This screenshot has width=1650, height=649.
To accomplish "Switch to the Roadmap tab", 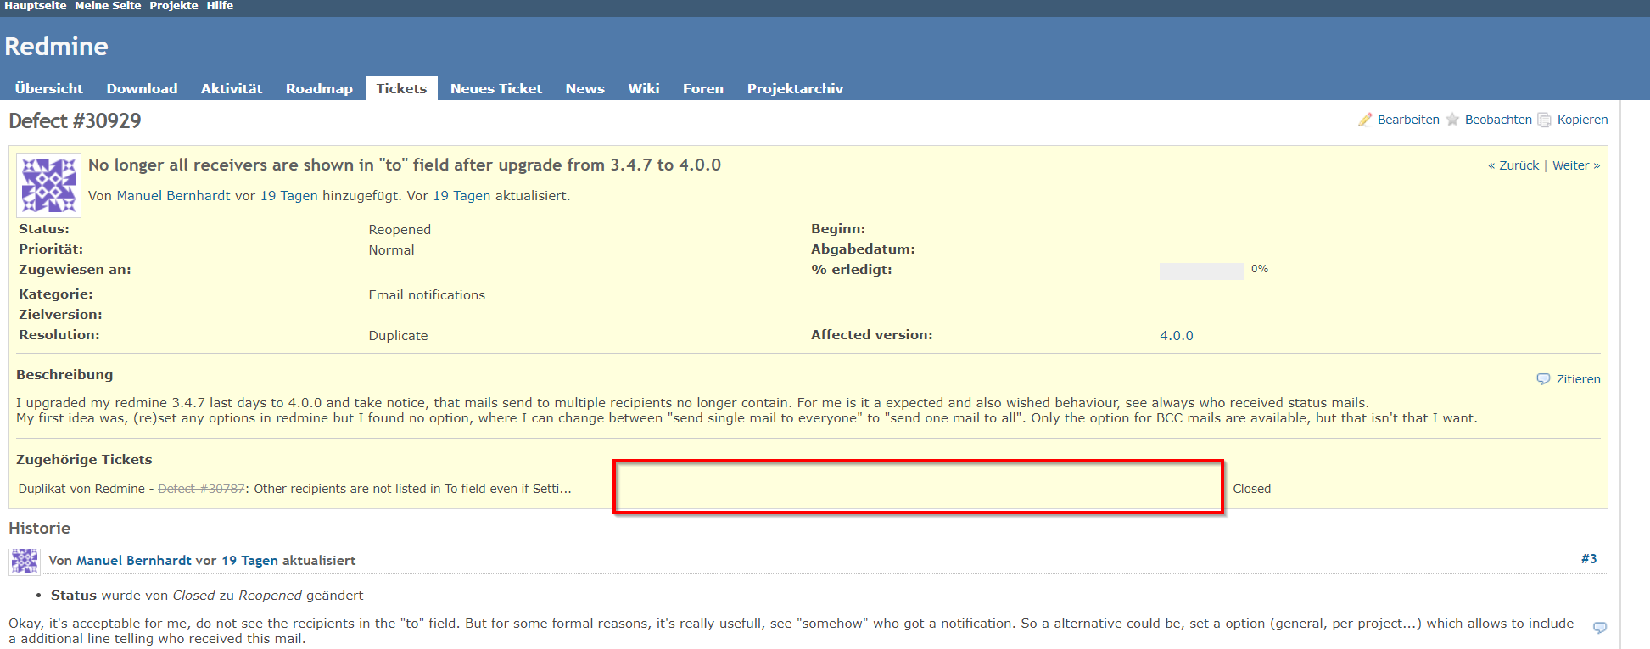I will pos(319,88).
